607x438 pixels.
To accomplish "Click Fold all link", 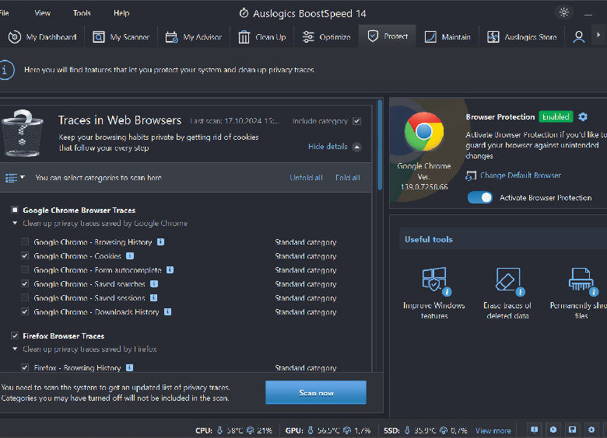I will coord(347,178).
